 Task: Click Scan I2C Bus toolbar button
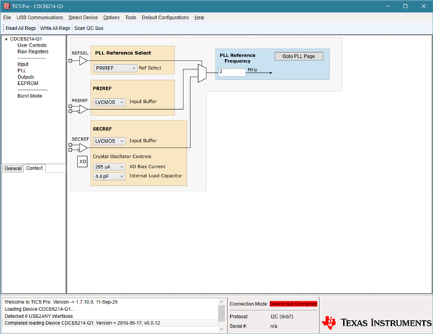coord(89,28)
